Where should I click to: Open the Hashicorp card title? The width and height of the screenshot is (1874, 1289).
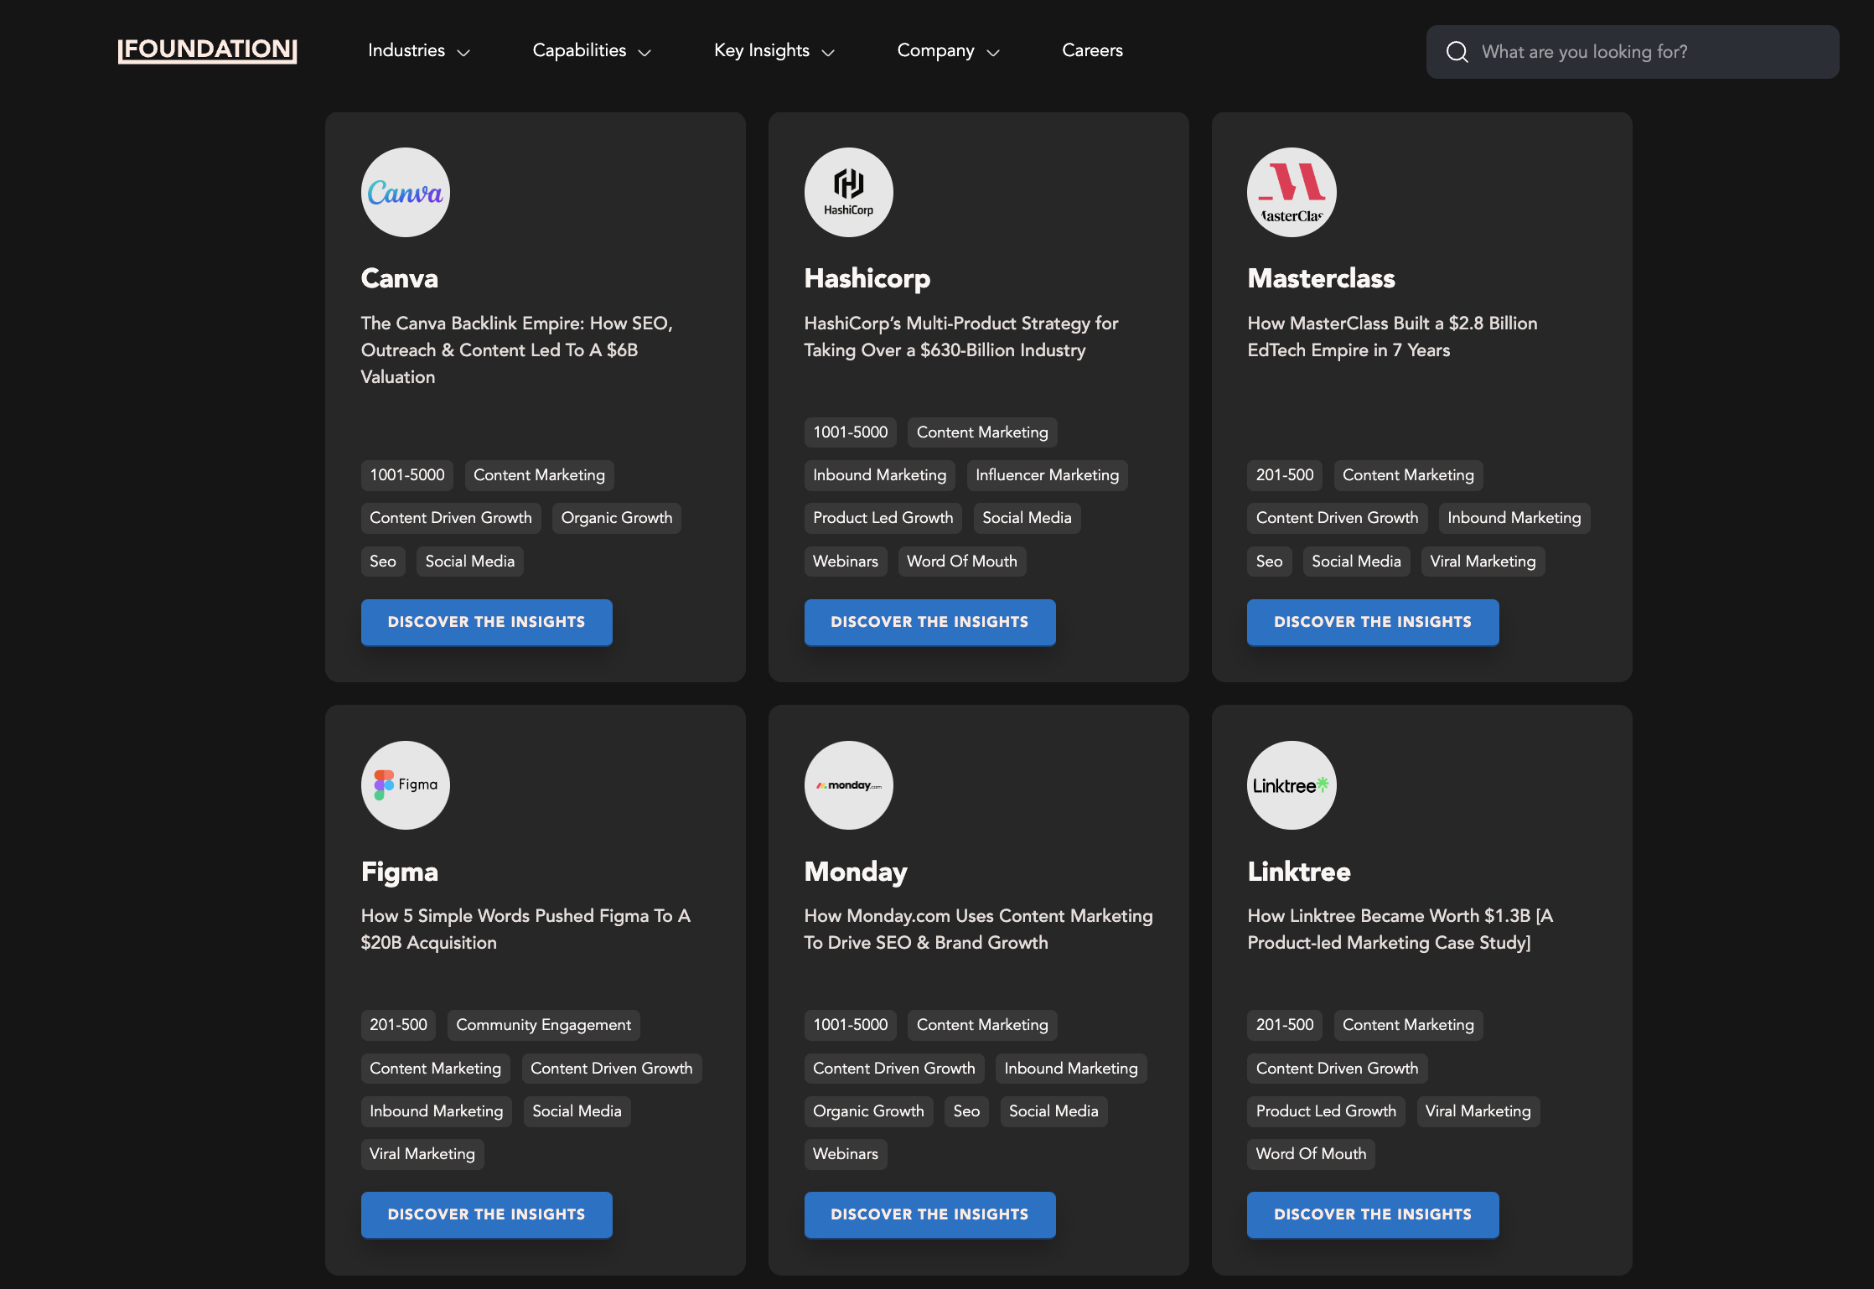[x=867, y=278]
